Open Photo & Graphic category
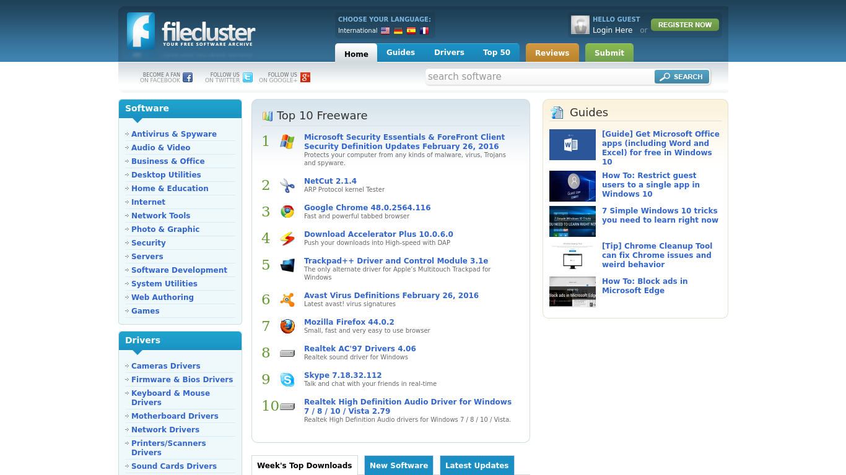This screenshot has width=846, height=475. pos(165,229)
